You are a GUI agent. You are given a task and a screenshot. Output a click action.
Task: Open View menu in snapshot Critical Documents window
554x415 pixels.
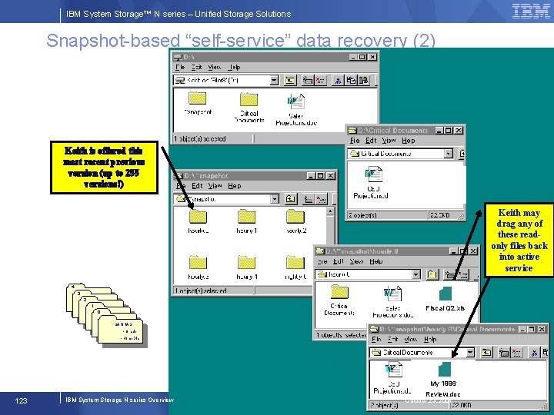click(x=410, y=339)
